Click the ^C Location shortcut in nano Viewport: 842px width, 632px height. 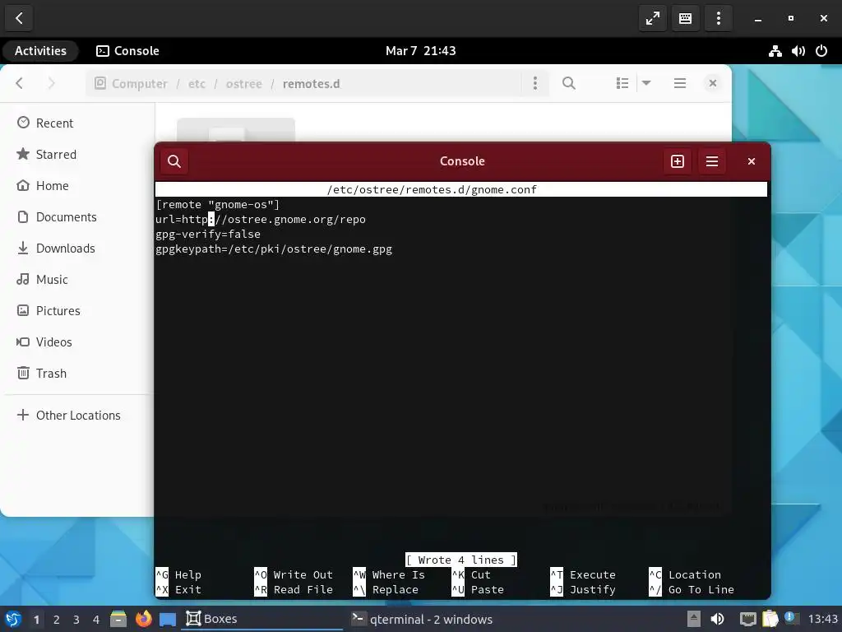685,574
